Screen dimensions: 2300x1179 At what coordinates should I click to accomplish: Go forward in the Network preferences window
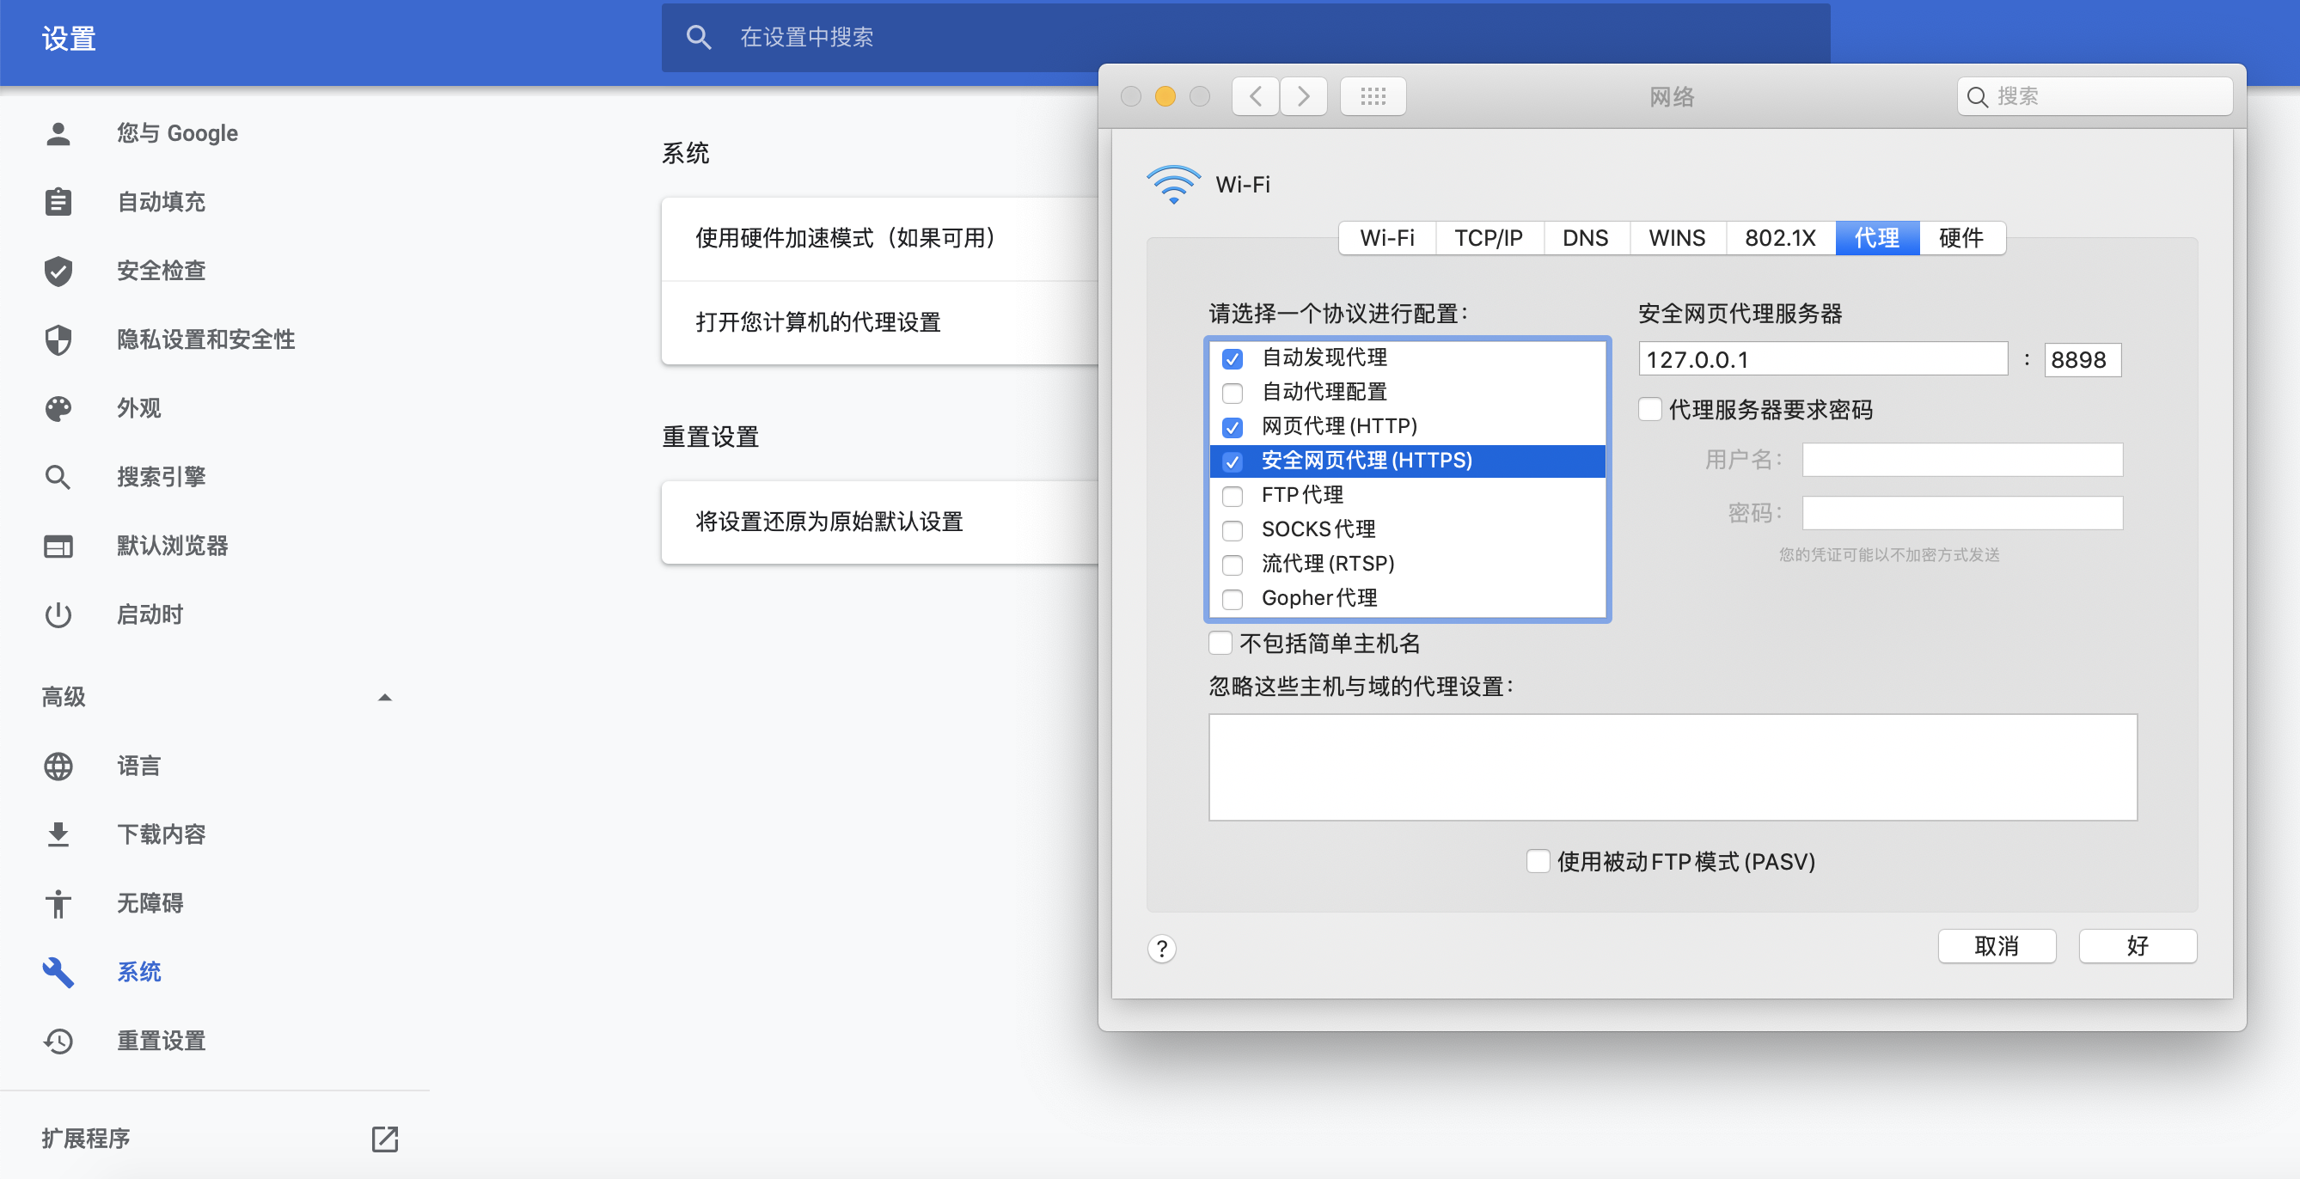click(1304, 96)
